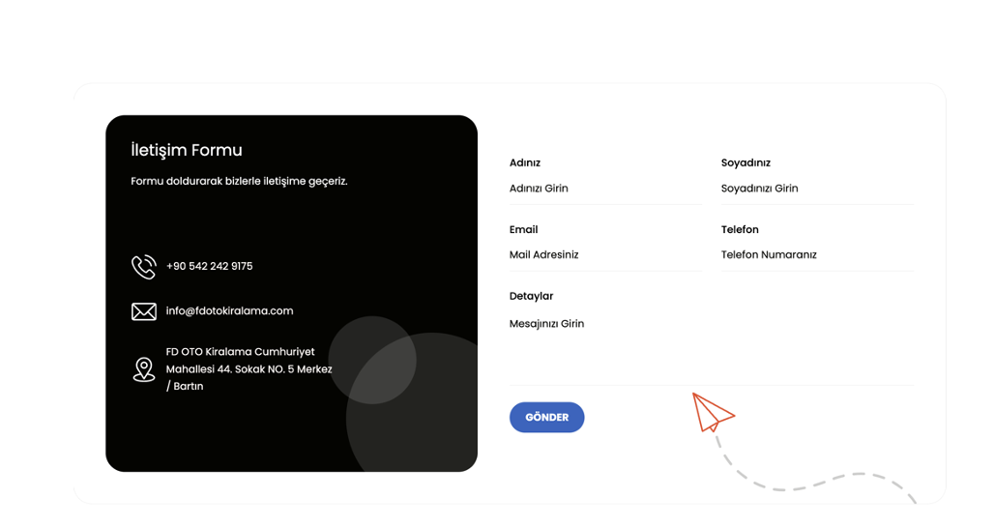Screen dimensions: 994x528
Task: Click the map pin location icon
Action: click(x=144, y=369)
